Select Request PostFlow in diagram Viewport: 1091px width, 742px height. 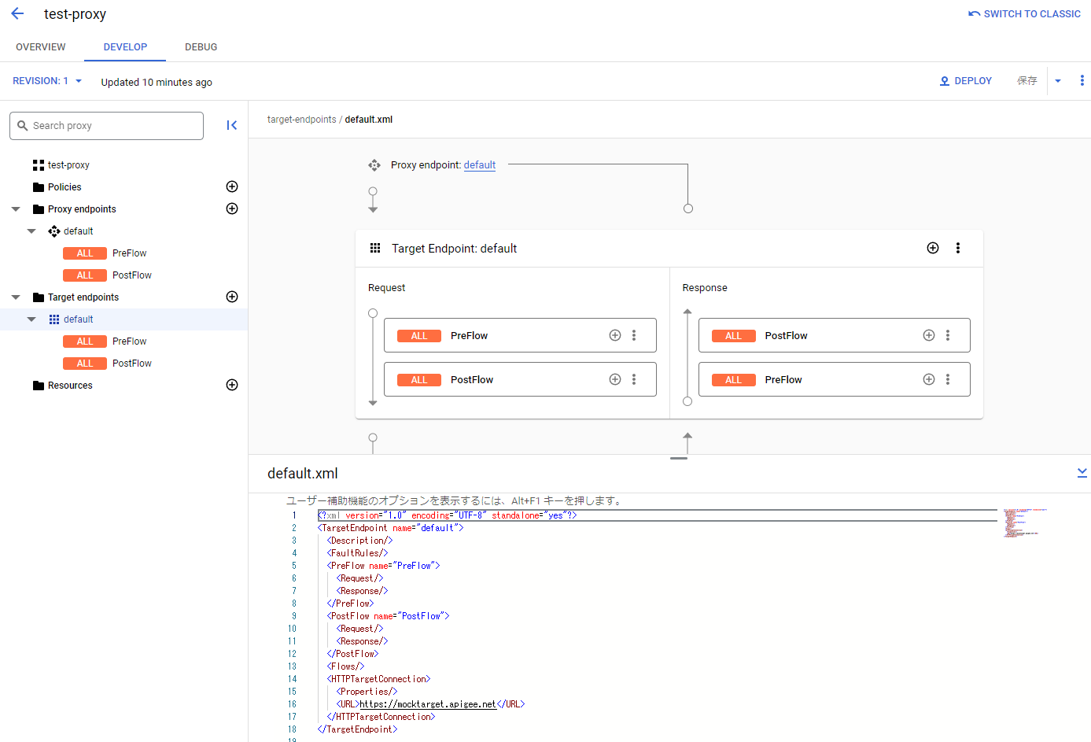[520, 379]
